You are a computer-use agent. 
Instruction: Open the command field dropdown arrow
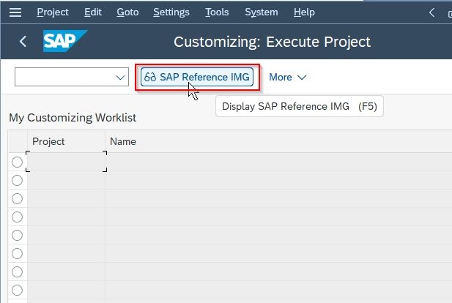click(x=120, y=77)
